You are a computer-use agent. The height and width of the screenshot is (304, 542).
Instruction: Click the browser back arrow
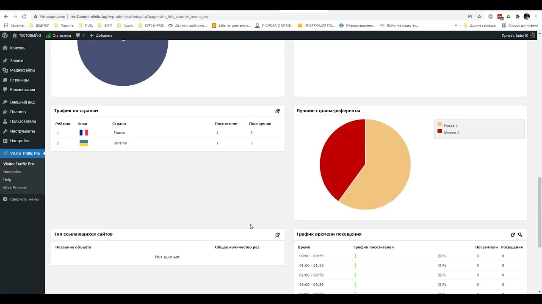click(6, 16)
